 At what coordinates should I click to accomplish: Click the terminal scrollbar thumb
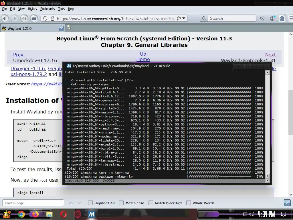268,176
